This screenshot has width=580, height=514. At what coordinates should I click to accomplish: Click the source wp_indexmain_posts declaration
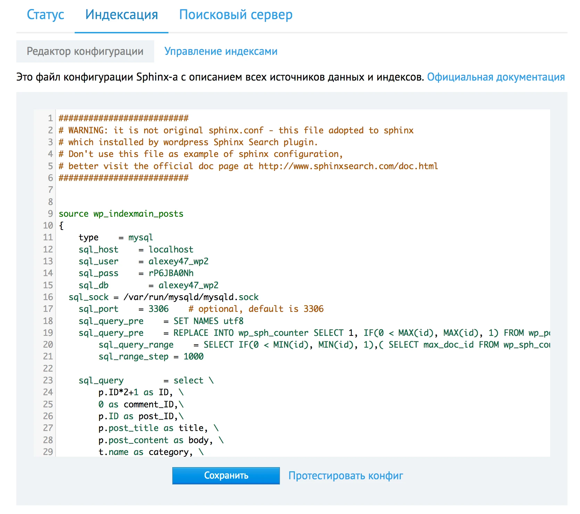point(121,214)
